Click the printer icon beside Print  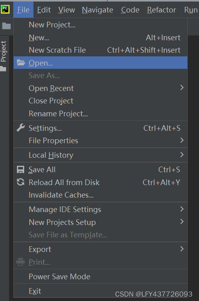click(x=21, y=262)
